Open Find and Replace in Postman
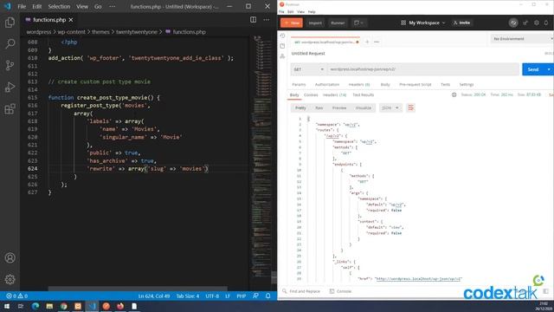The image size is (554, 312). 301,291
